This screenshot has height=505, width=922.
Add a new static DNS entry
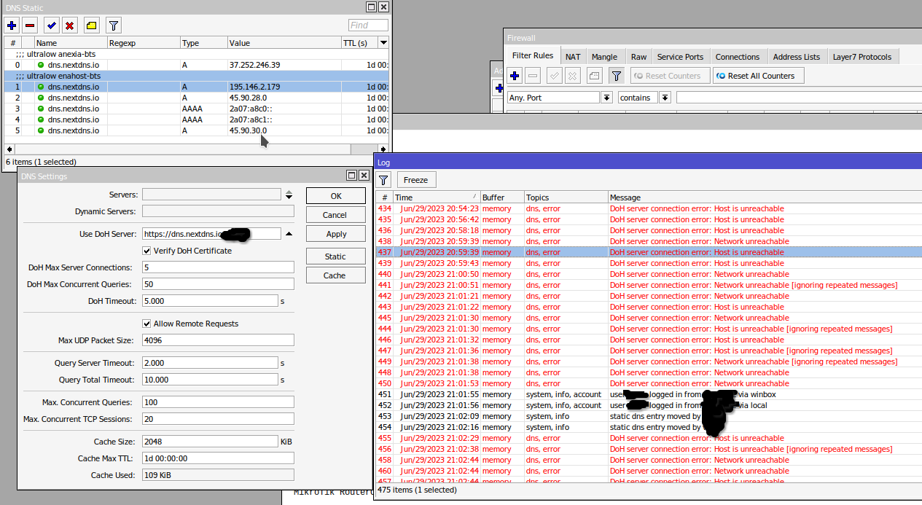tap(11, 25)
